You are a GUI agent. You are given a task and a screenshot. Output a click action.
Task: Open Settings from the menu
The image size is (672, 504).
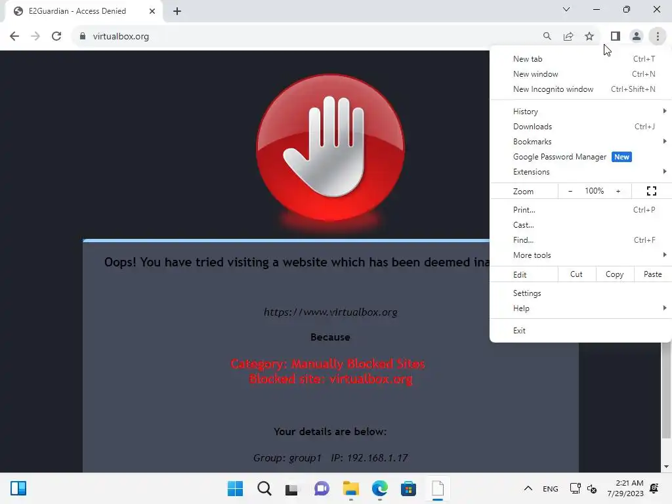click(x=581, y=293)
